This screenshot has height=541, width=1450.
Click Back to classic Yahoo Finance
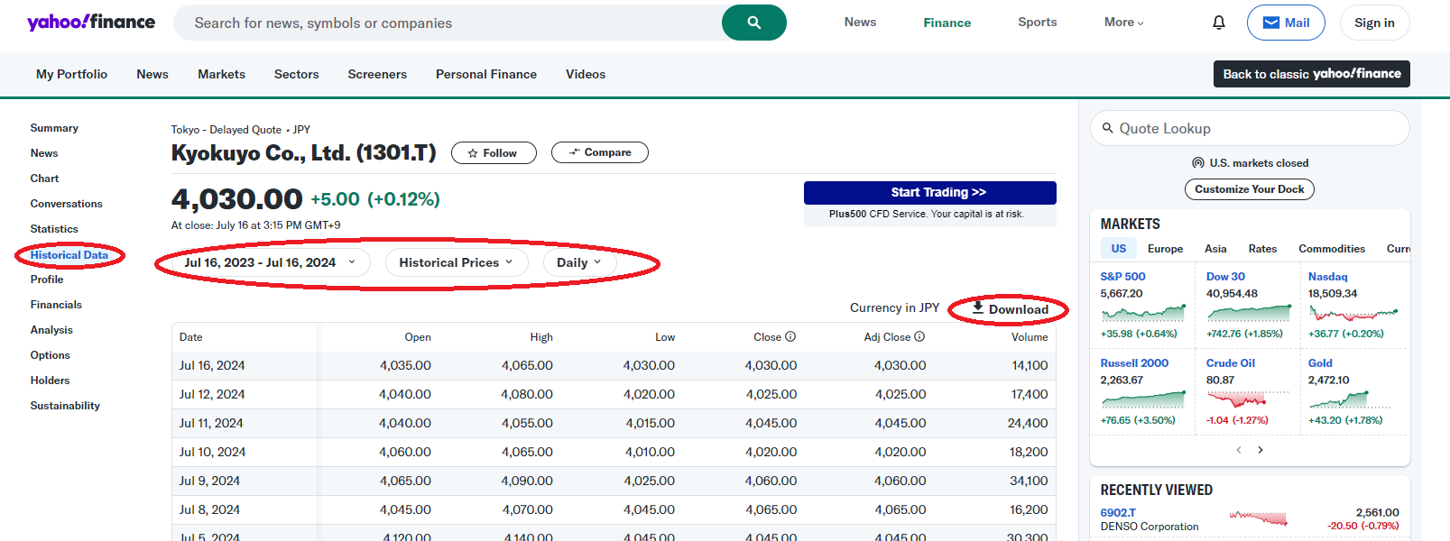tap(1311, 74)
